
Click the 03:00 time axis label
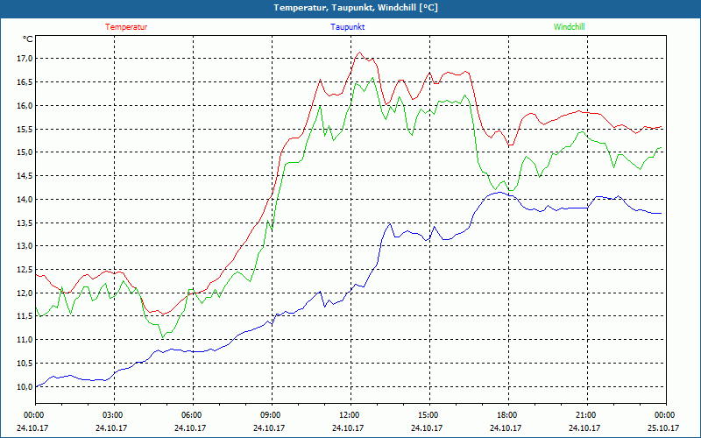[115, 415]
